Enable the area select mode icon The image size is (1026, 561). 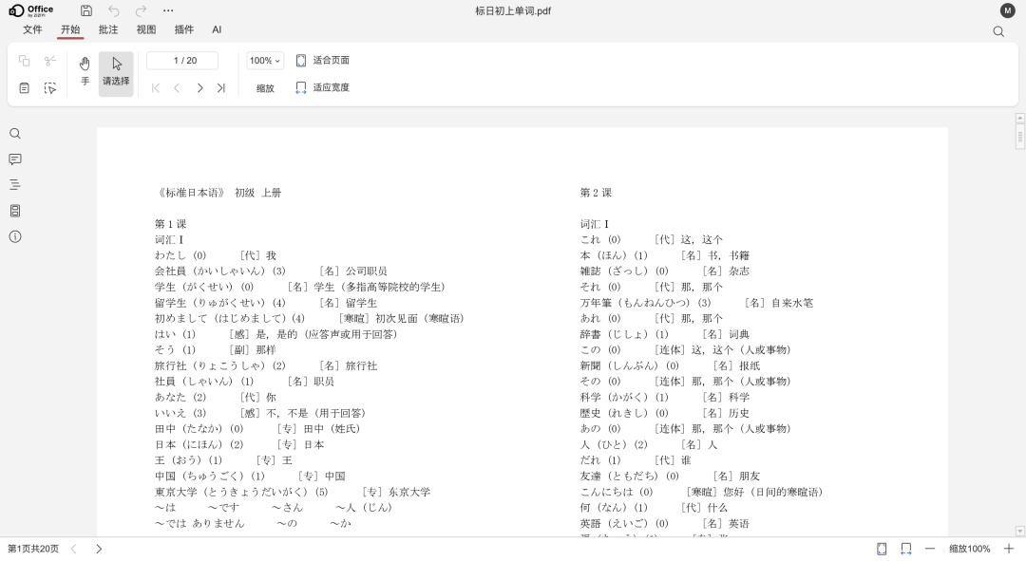pos(49,87)
